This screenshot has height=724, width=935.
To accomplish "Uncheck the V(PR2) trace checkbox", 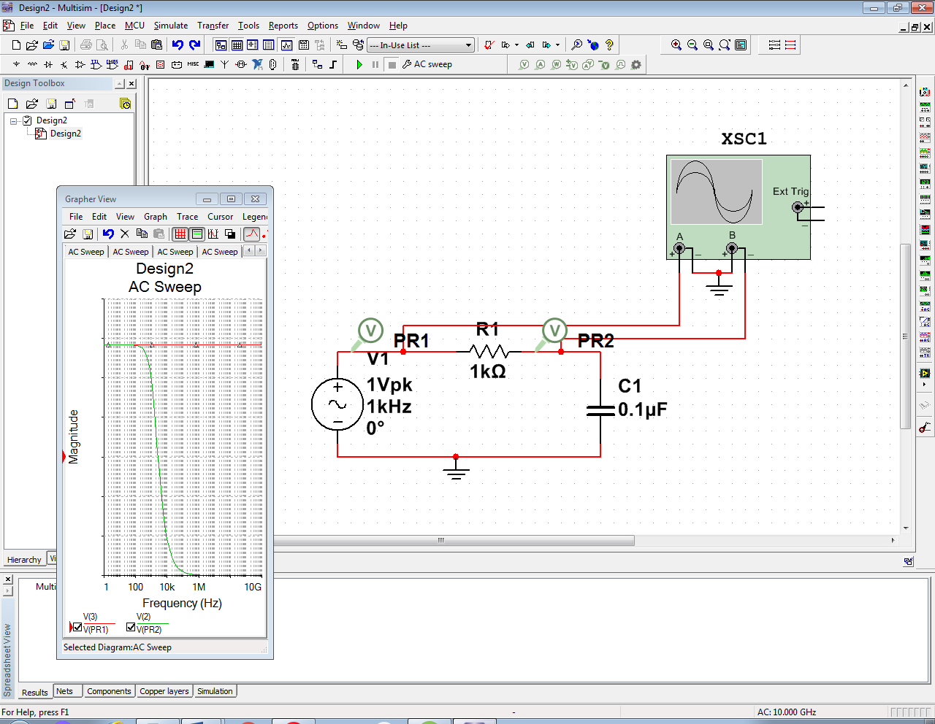I will [x=131, y=628].
